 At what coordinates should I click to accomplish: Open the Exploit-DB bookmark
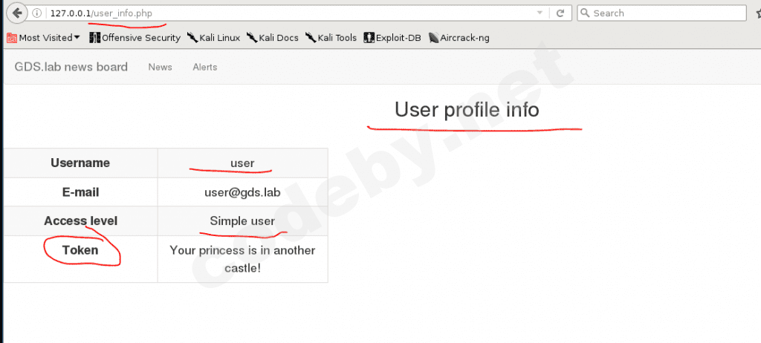[392, 37]
